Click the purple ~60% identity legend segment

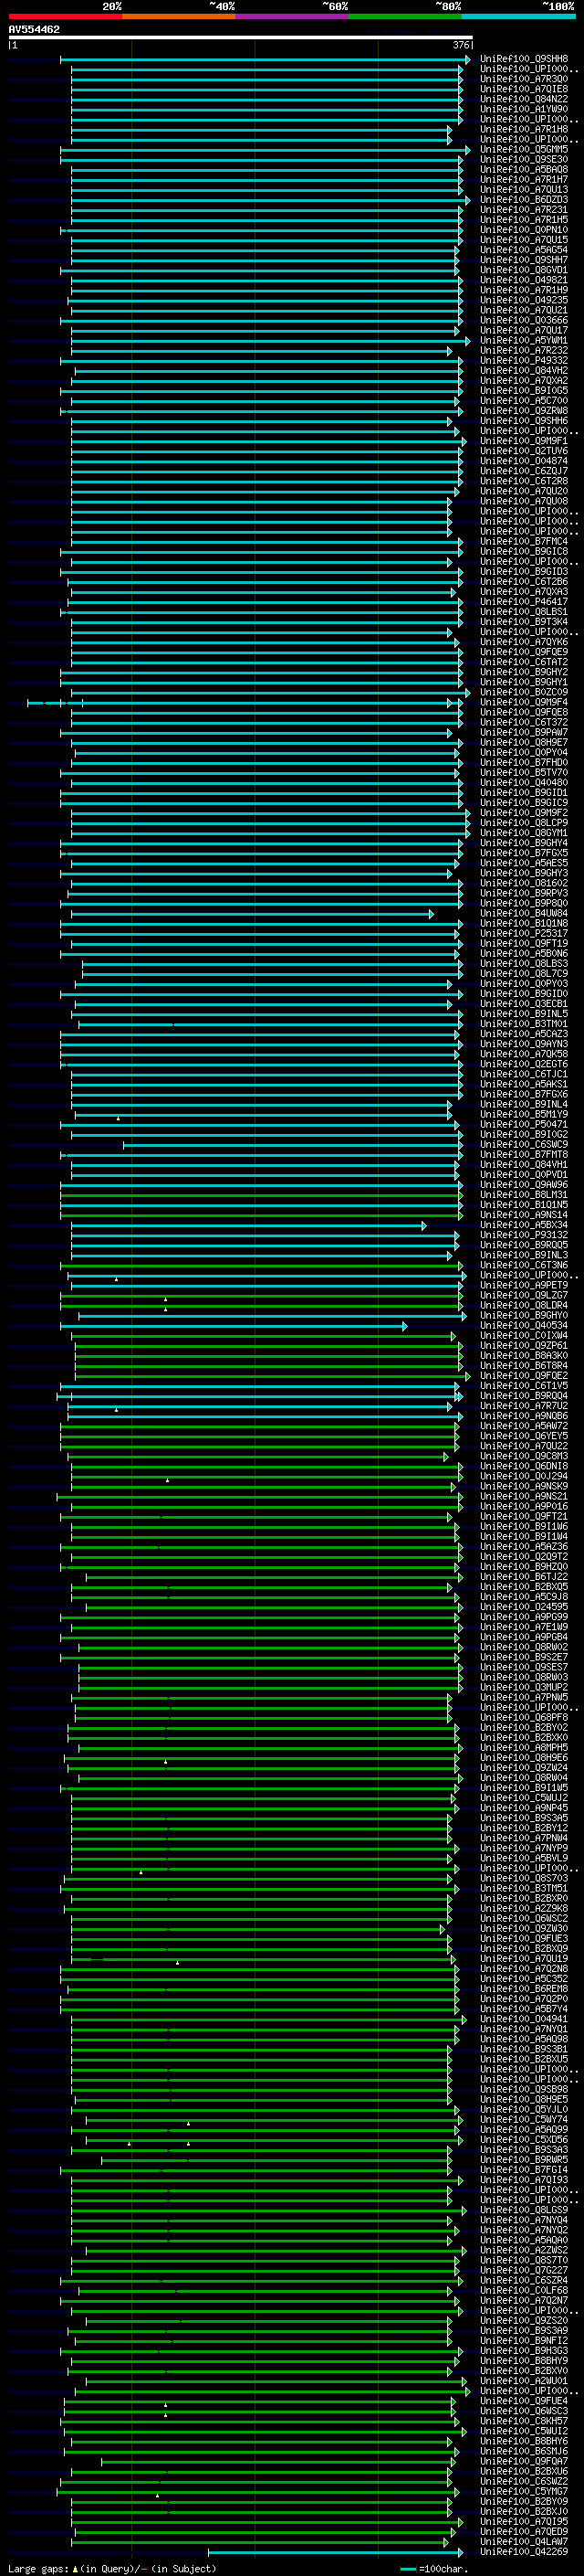click(291, 16)
